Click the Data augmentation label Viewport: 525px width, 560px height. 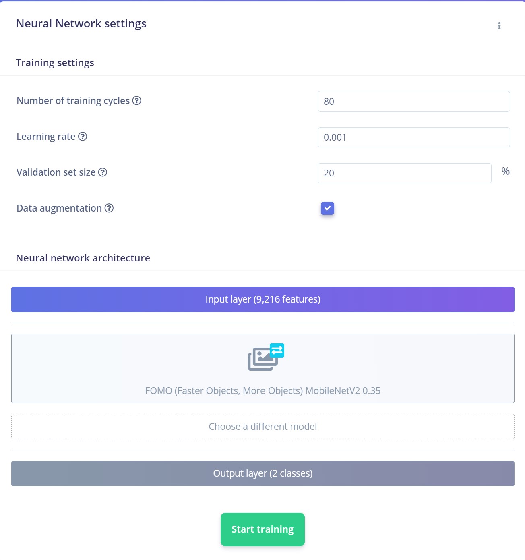click(x=59, y=208)
